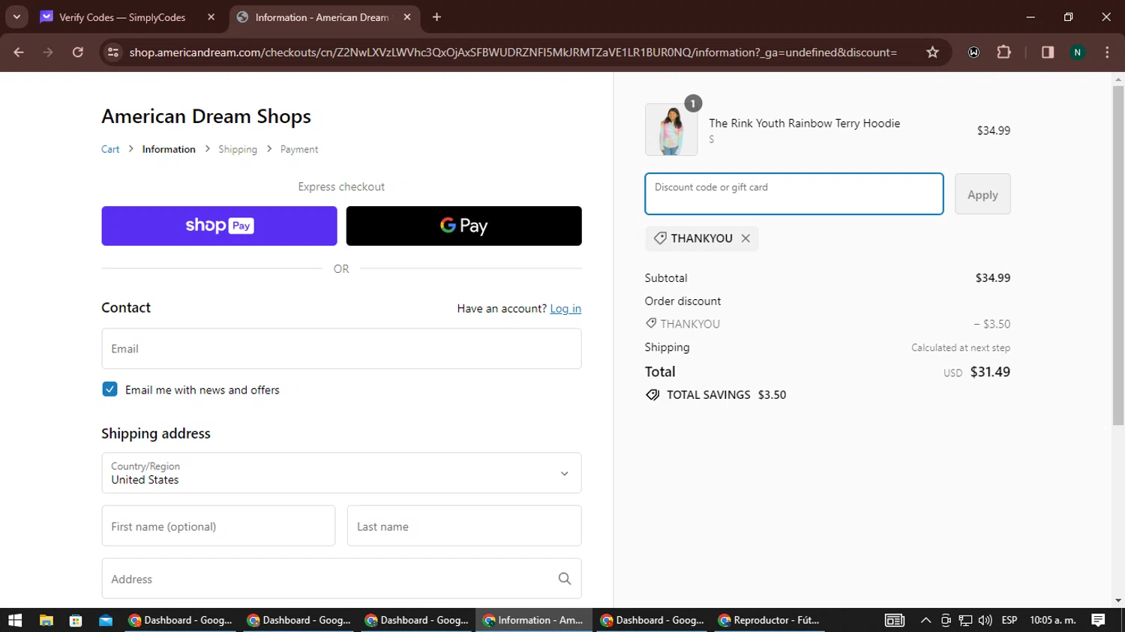Click the Log in link
The width and height of the screenshot is (1125, 632).
pos(565,309)
